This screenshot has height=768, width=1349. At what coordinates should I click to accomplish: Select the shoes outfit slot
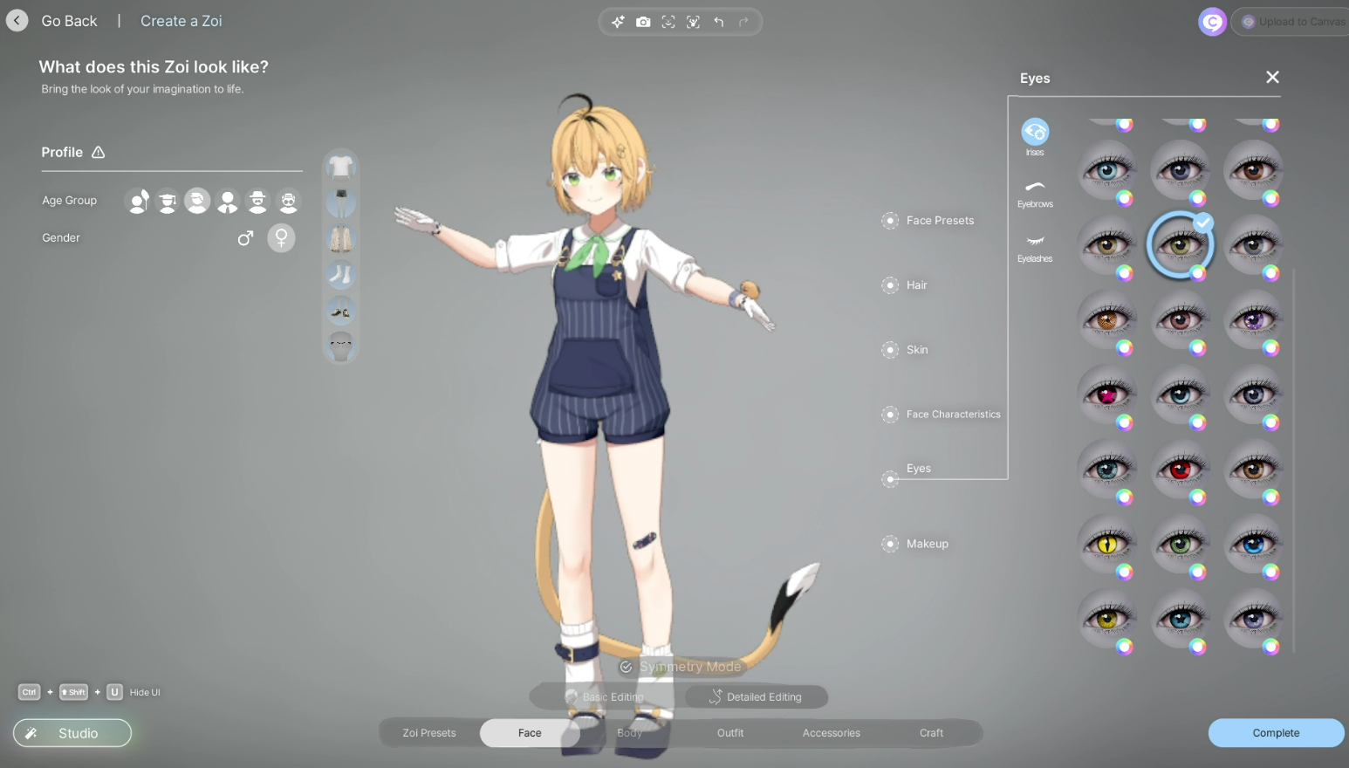pyautogui.click(x=340, y=310)
